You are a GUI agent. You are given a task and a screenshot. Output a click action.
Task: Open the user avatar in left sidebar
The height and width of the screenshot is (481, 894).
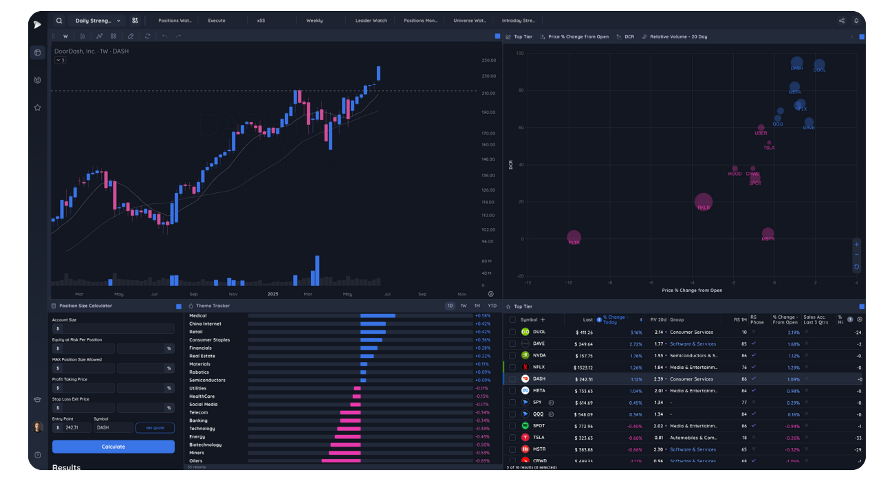pyautogui.click(x=37, y=427)
